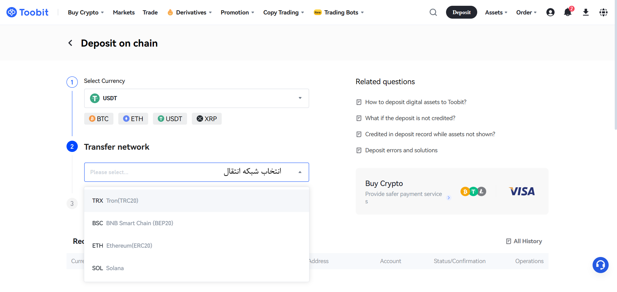
Task: Click the transfer network Please select field
Action: point(197,172)
